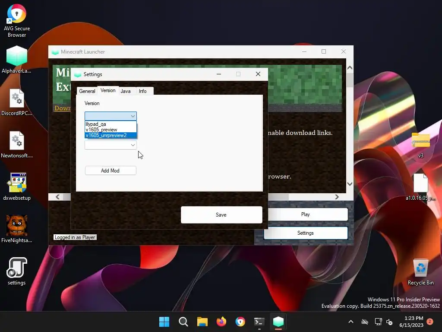Select Newtonsoft file on desktop
Screen dimensions: 442x332
click(17, 144)
